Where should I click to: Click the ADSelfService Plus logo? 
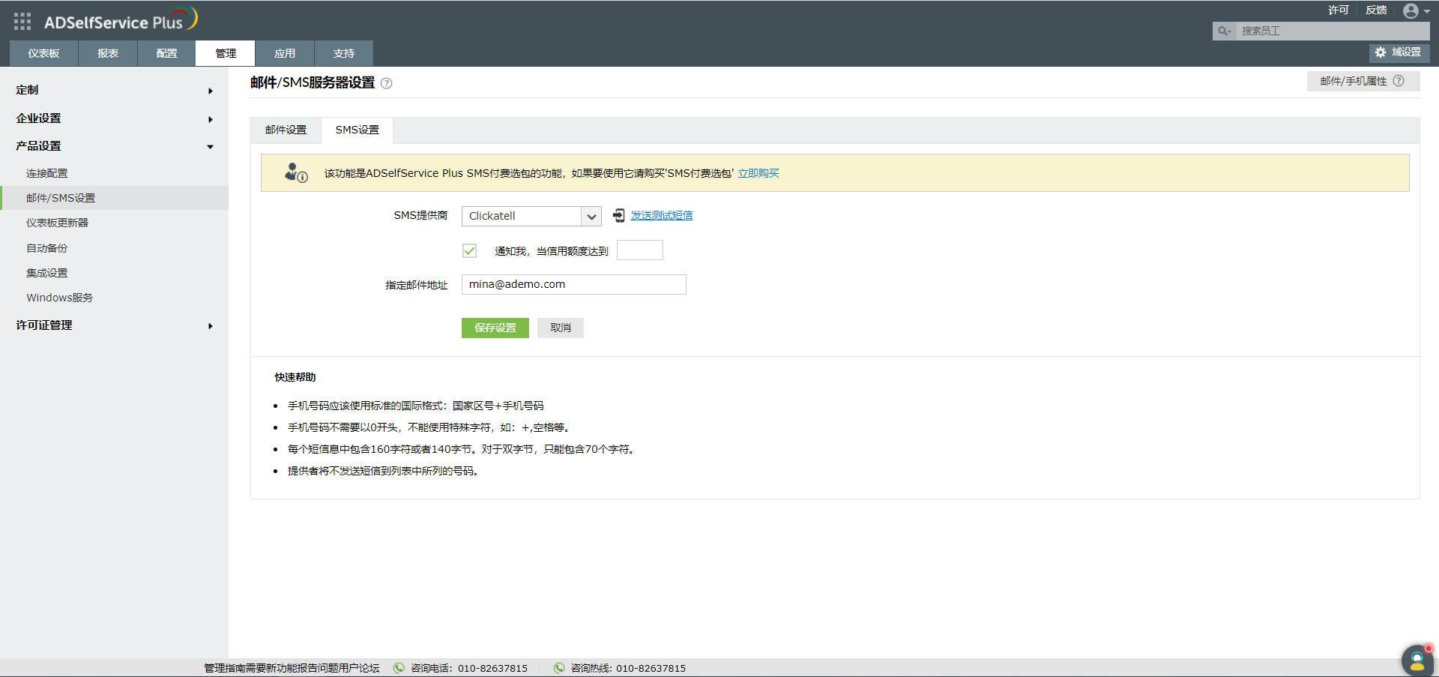point(120,20)
